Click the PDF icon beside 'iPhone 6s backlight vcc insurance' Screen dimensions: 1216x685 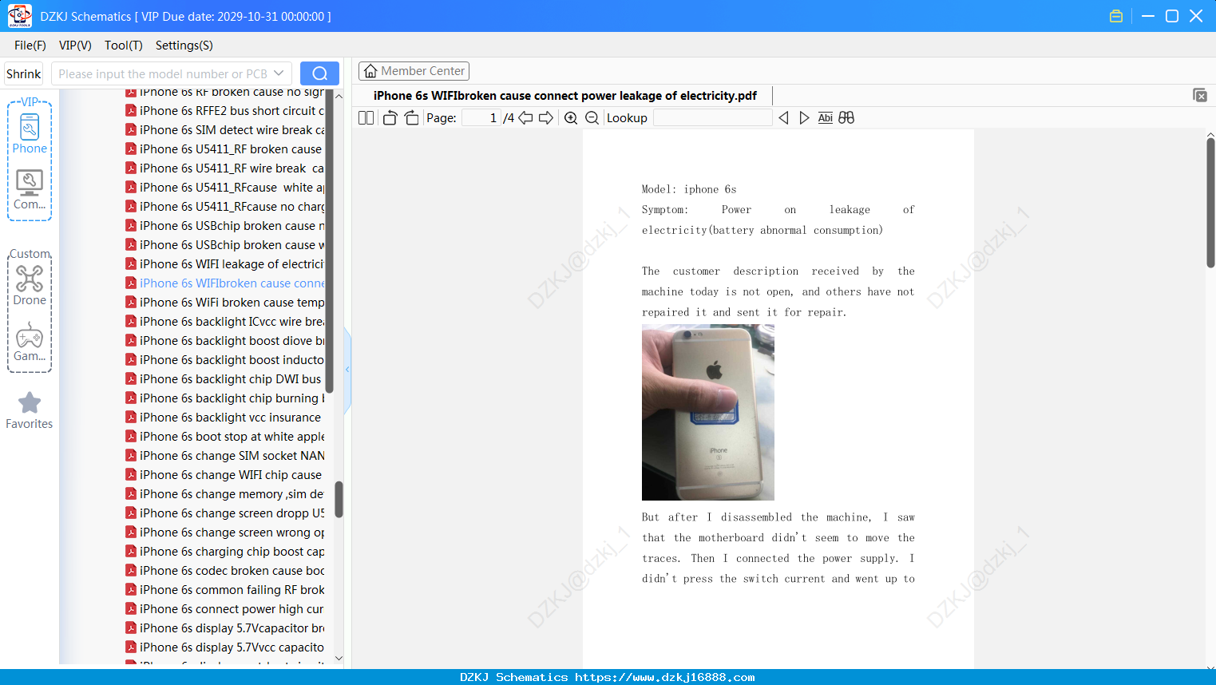[x=131, y=417]
